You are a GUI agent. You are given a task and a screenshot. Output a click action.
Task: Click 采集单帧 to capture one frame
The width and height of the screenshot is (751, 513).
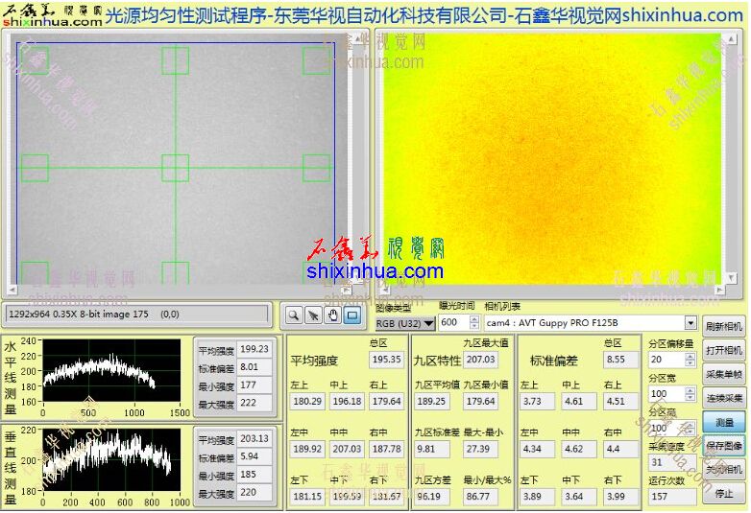[723, 374]
